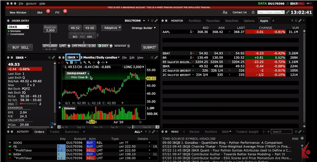Click the BID/MID/ASK price slider
The image size is (317, 162).
tap(83, 34)
